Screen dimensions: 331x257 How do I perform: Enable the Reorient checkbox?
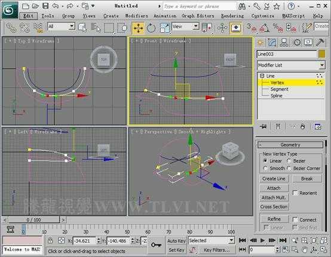295,193
